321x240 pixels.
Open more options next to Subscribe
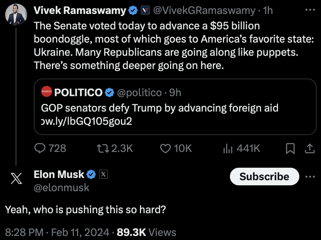[310, 177]
